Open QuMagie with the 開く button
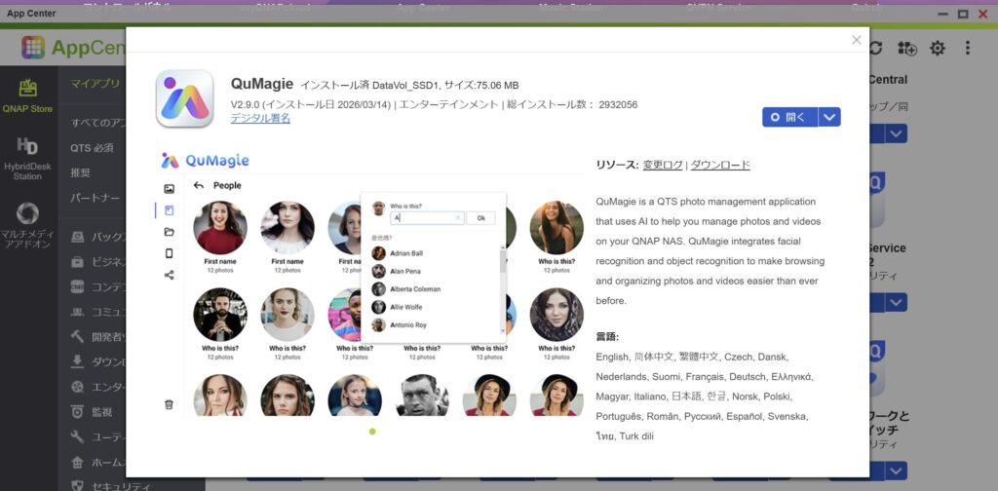This screenshot has height=491, width=998. click(789, 117)
